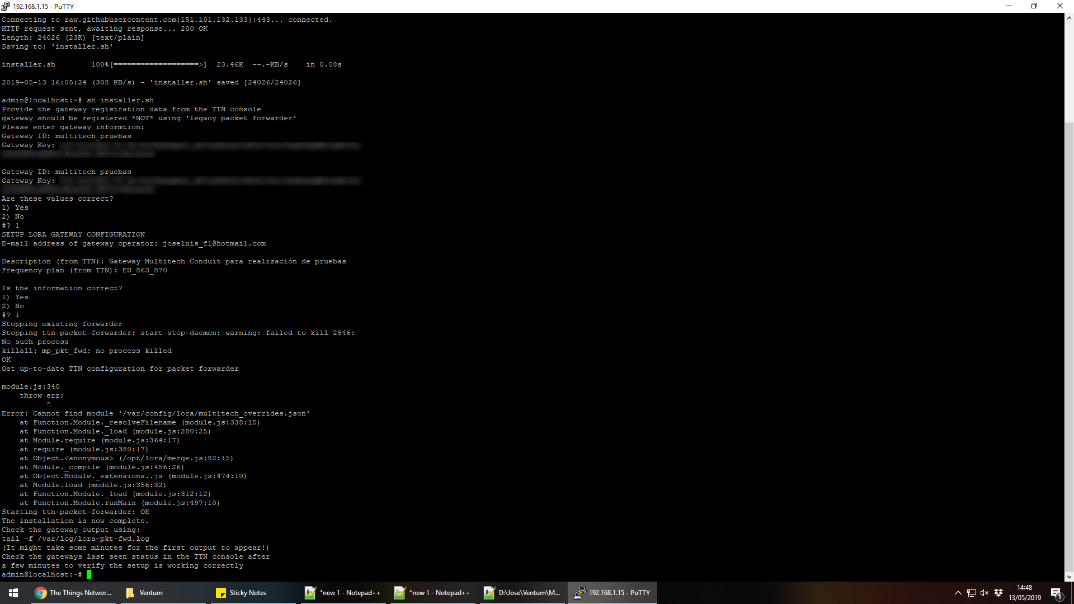Click "(It might take some minutes" line

click(x=136, y=548)
